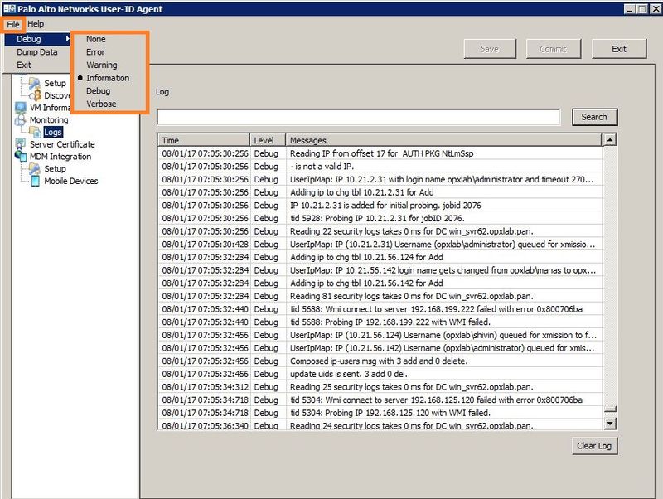Click the Clear Log button
663x499 pixels.
pos(594,446)
